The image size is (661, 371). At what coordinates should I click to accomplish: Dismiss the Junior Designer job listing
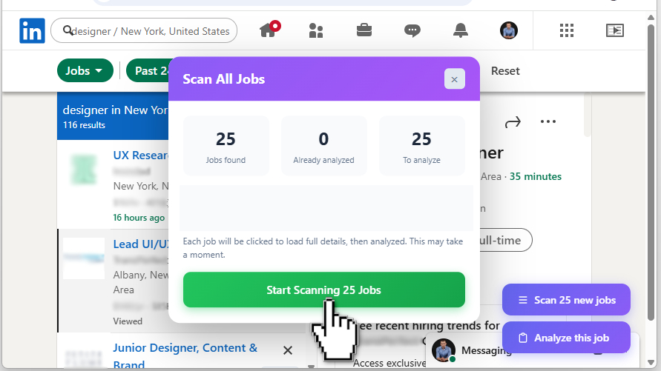(x=288, y=350)
